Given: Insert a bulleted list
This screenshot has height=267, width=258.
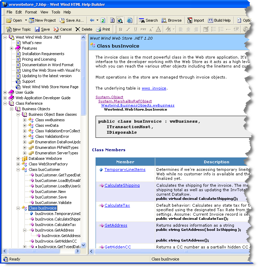Looking at the screenshot, I should pyautogui.click(x=214, y=30).
